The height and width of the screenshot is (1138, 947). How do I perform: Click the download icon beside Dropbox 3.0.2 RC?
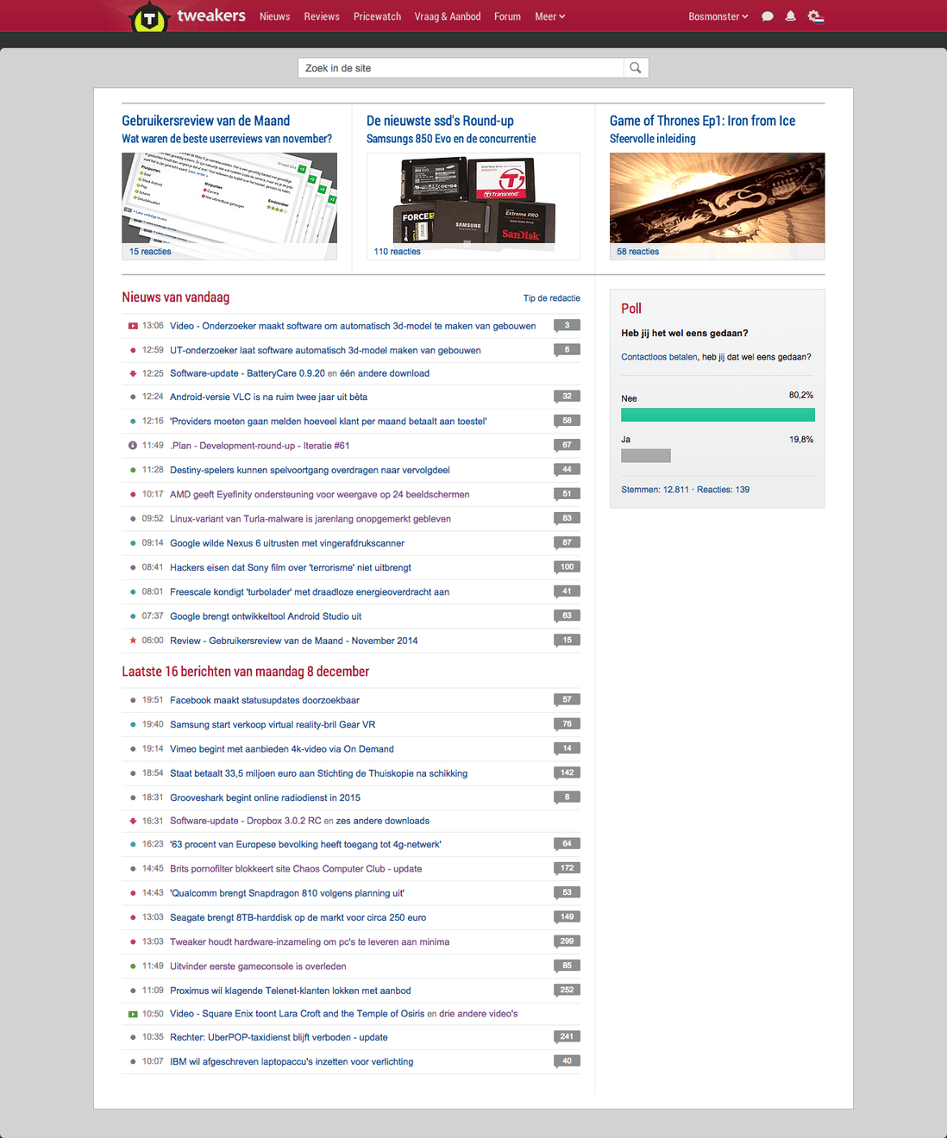(x=133, y=821)
